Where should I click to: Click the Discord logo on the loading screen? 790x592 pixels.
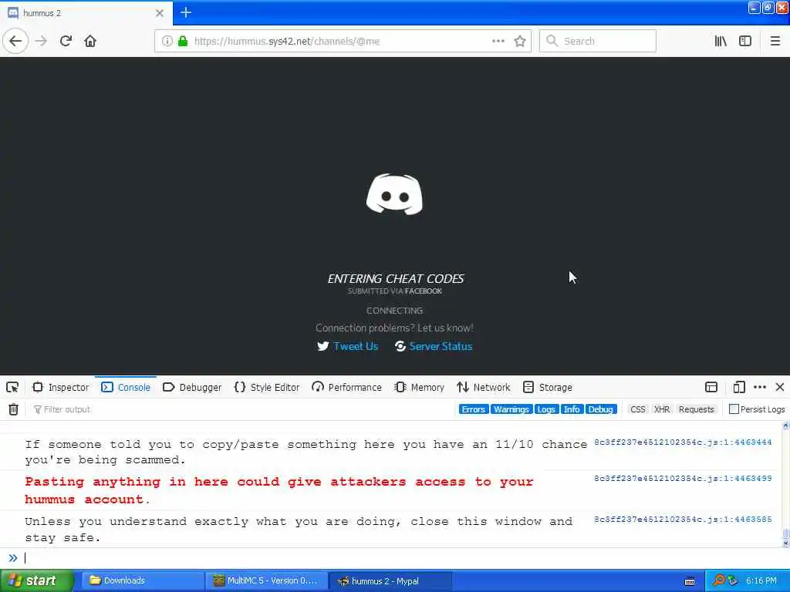coord(394,194)
